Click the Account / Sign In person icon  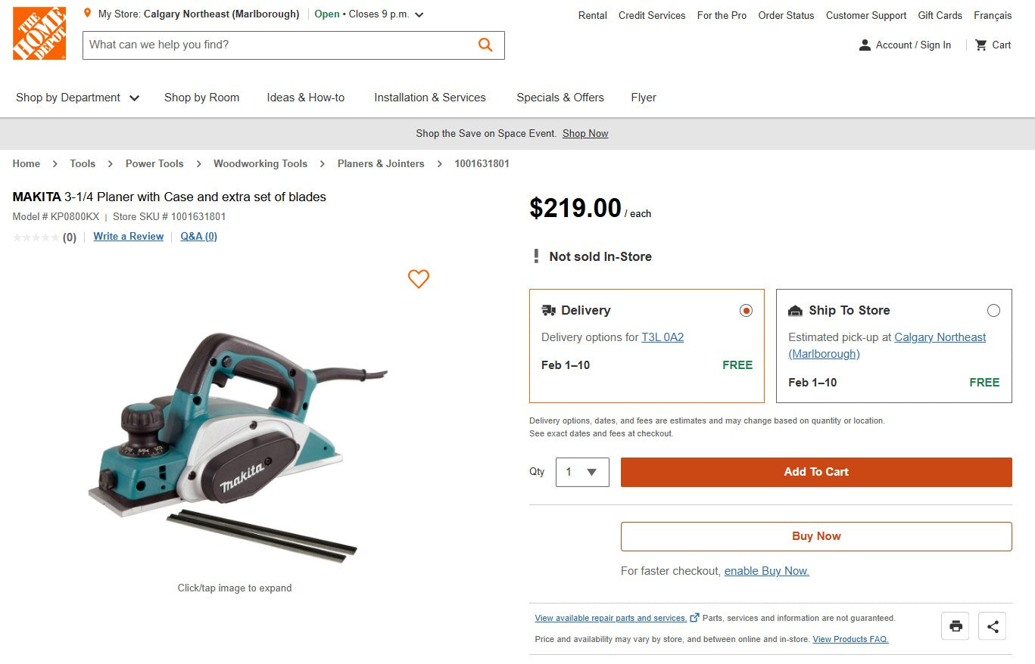(864, 45)
